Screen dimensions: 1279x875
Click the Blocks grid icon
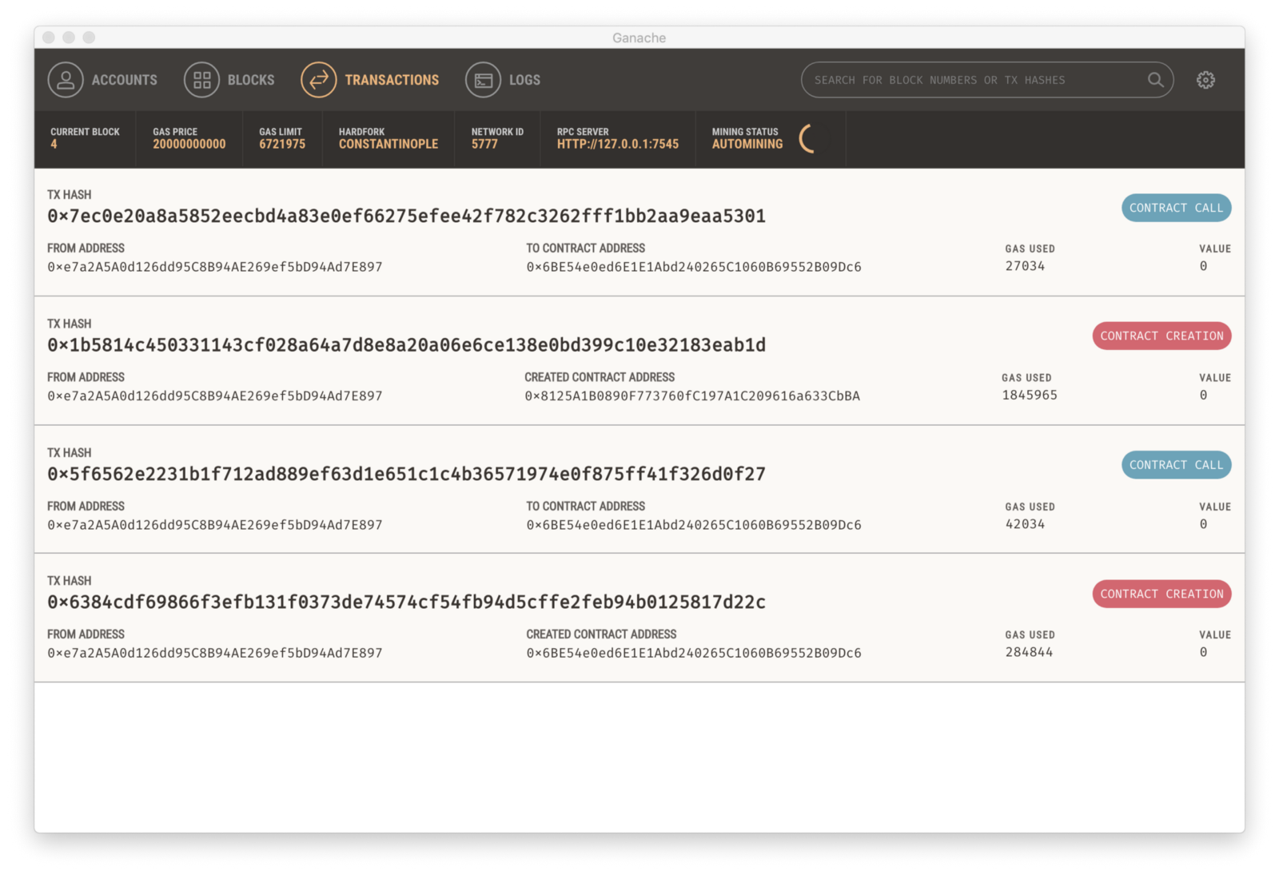coord(201,80)
